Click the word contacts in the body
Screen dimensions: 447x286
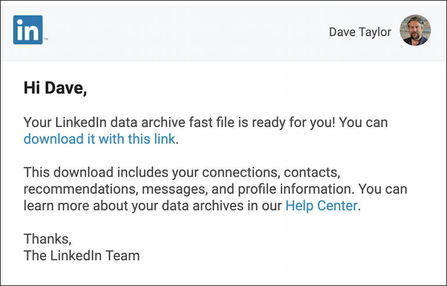point(312,173)
